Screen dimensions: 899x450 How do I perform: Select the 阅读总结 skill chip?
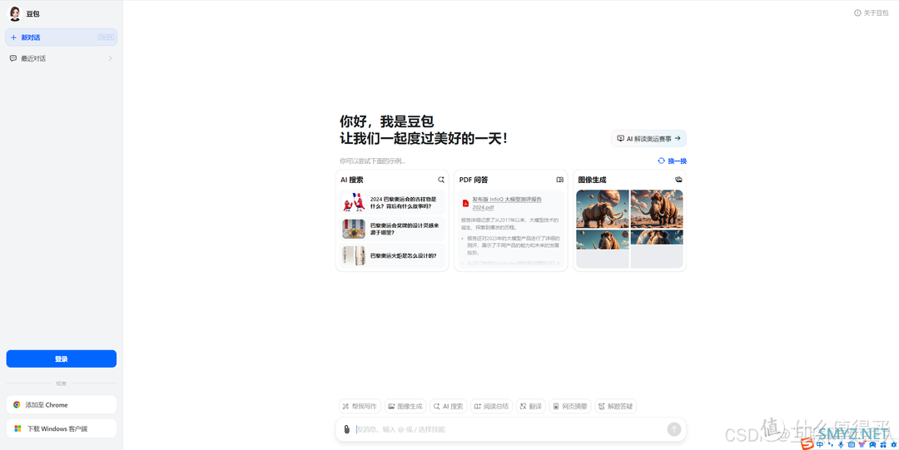click(491, 407)
